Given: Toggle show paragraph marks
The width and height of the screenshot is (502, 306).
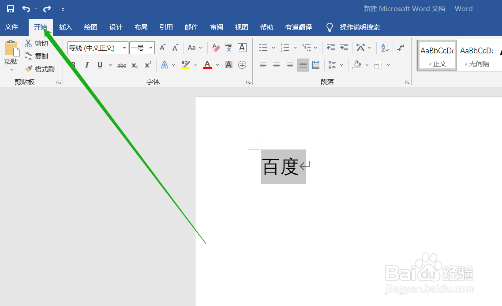Looking at the screenshot, I should (x=401, y=48).
